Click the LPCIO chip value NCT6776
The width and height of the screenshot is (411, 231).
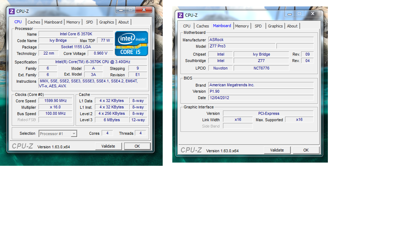261,68
